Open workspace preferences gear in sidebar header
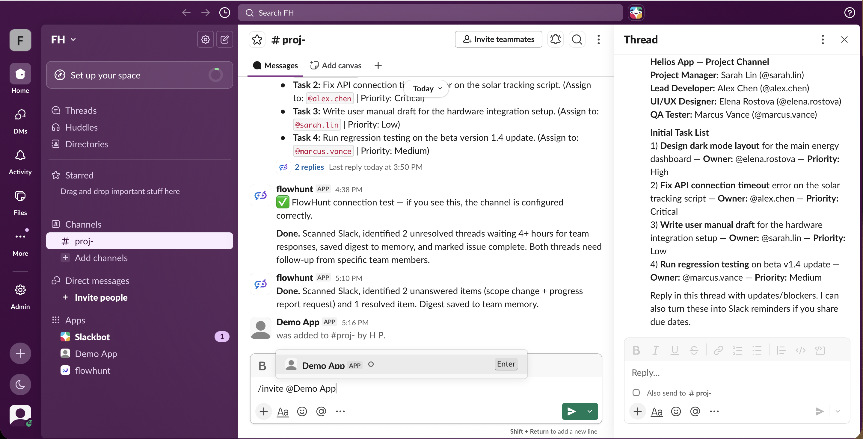 [205, 40]
